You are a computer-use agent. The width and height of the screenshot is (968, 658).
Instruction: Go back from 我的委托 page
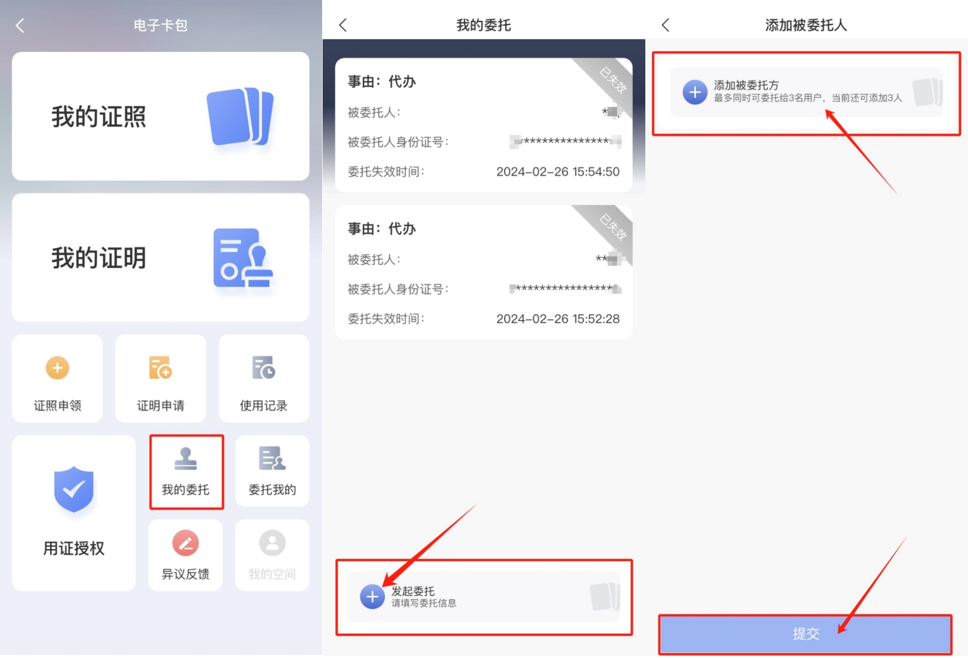pos(343,25)
